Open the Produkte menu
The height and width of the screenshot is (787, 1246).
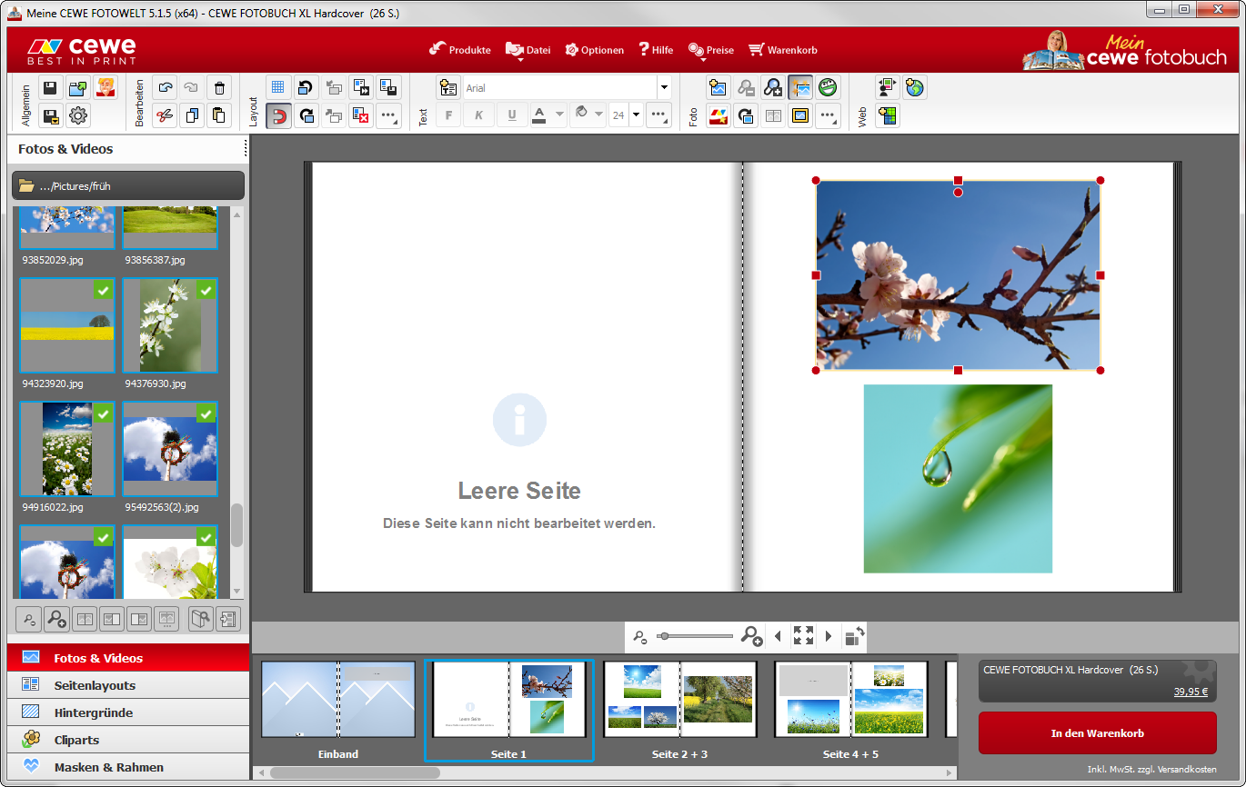tap(460, 50)
